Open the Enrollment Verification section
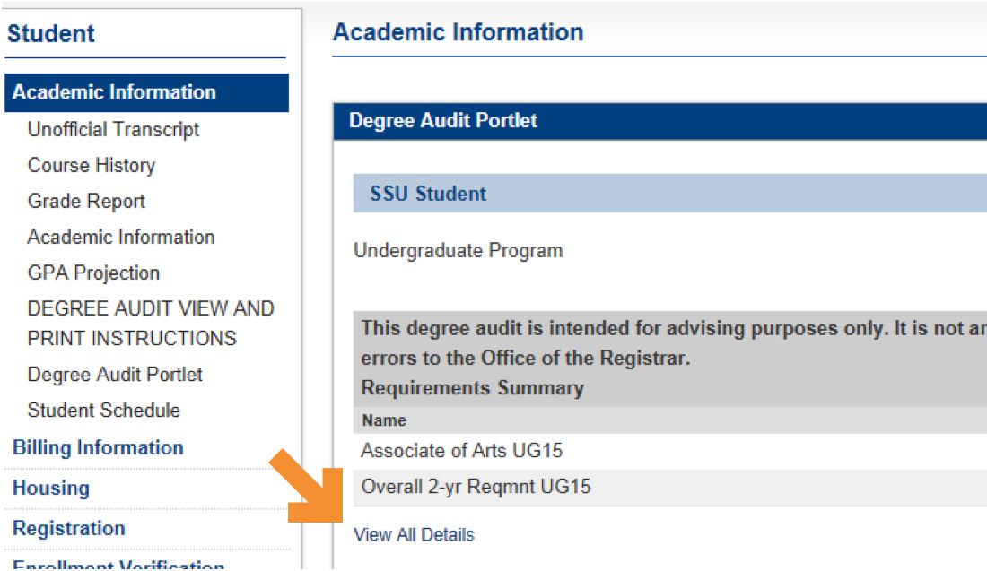987x571 pixels. pyautogui.click(x=118, y=565)
